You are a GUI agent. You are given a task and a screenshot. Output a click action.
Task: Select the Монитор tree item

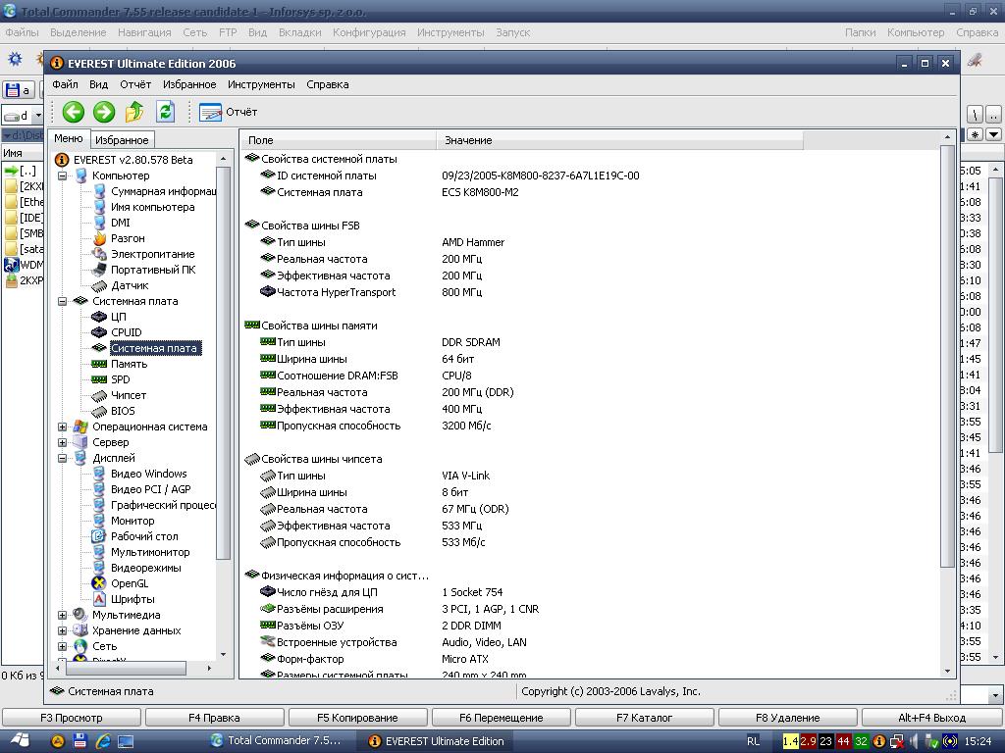point(132,521)
